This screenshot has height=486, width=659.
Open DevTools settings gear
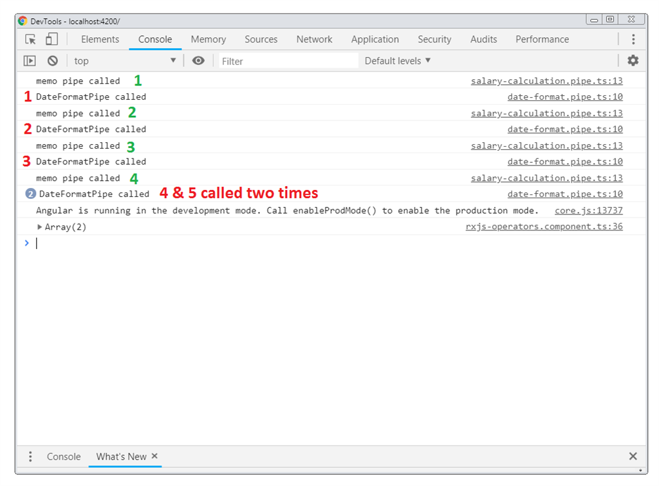click(x=633, y=60)
